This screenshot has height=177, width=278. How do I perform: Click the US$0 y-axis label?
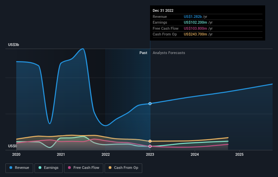pos(13,146)
